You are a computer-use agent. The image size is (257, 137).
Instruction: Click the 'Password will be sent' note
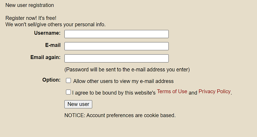(127, 70)
